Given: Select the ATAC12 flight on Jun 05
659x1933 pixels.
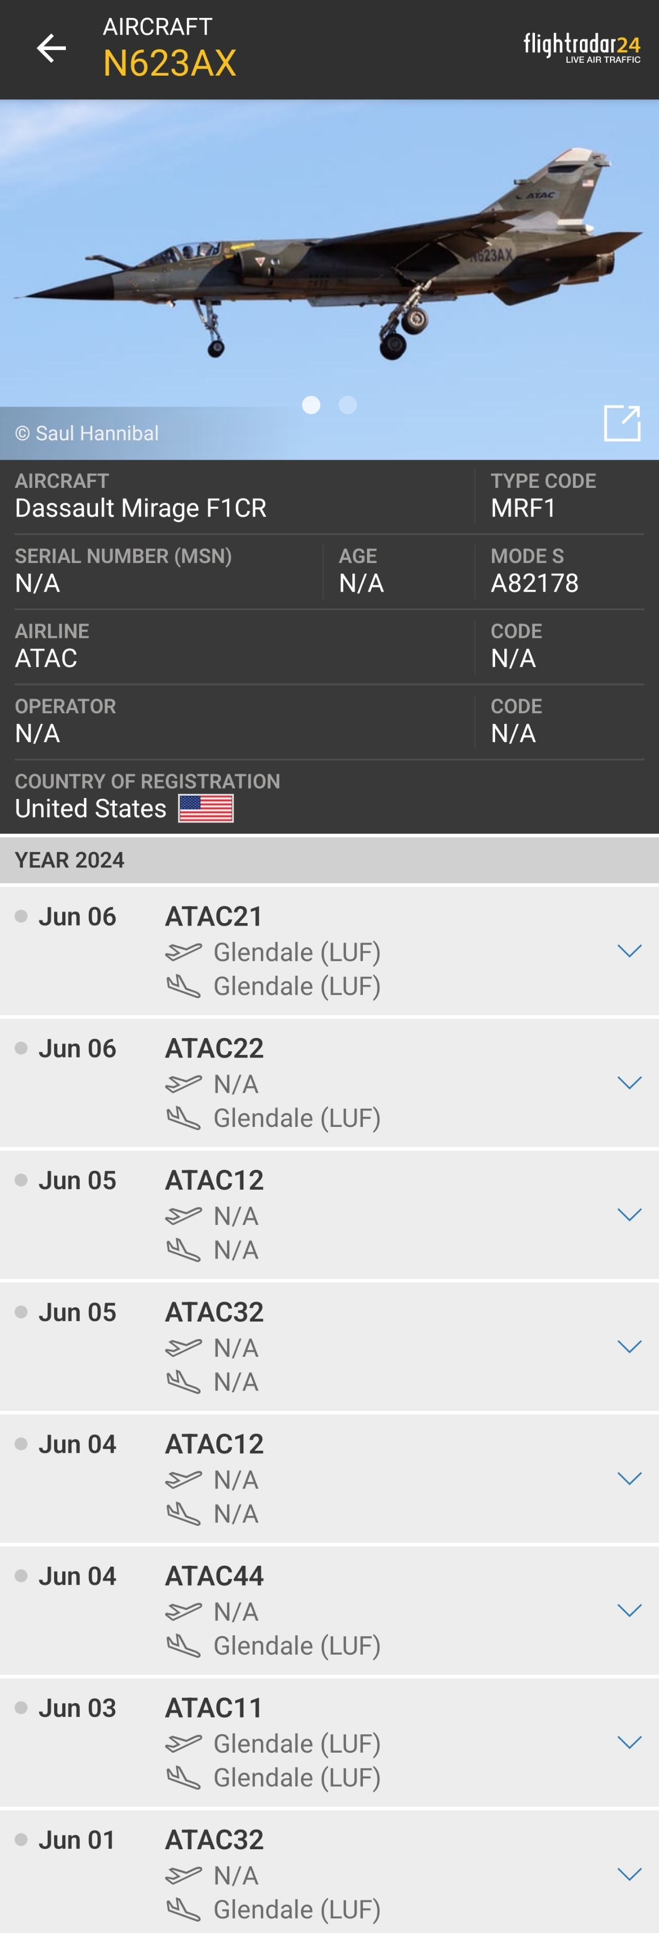Looking at the screenshot, I should point(214,1181).
